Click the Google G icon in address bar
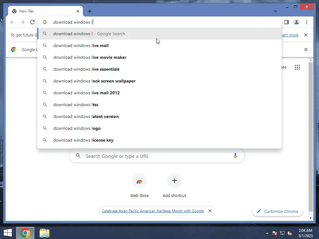 45,22
